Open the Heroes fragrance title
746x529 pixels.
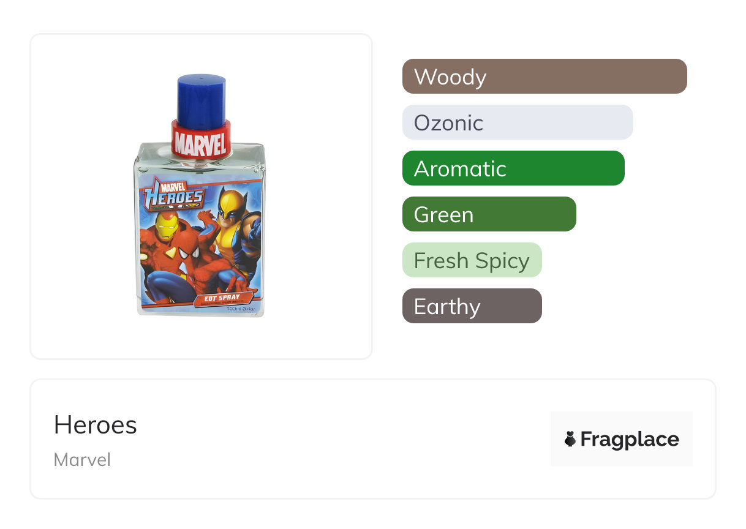(96, 425)
